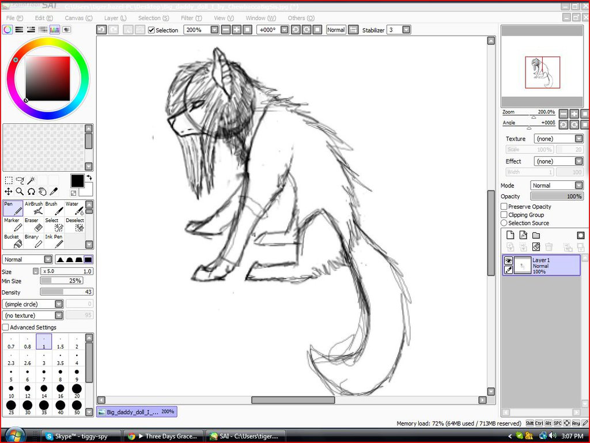This screenshot has width=590, height=443.
Task: Enable Preserve Opacity checkbox
Action: click(x=504, y=206)
